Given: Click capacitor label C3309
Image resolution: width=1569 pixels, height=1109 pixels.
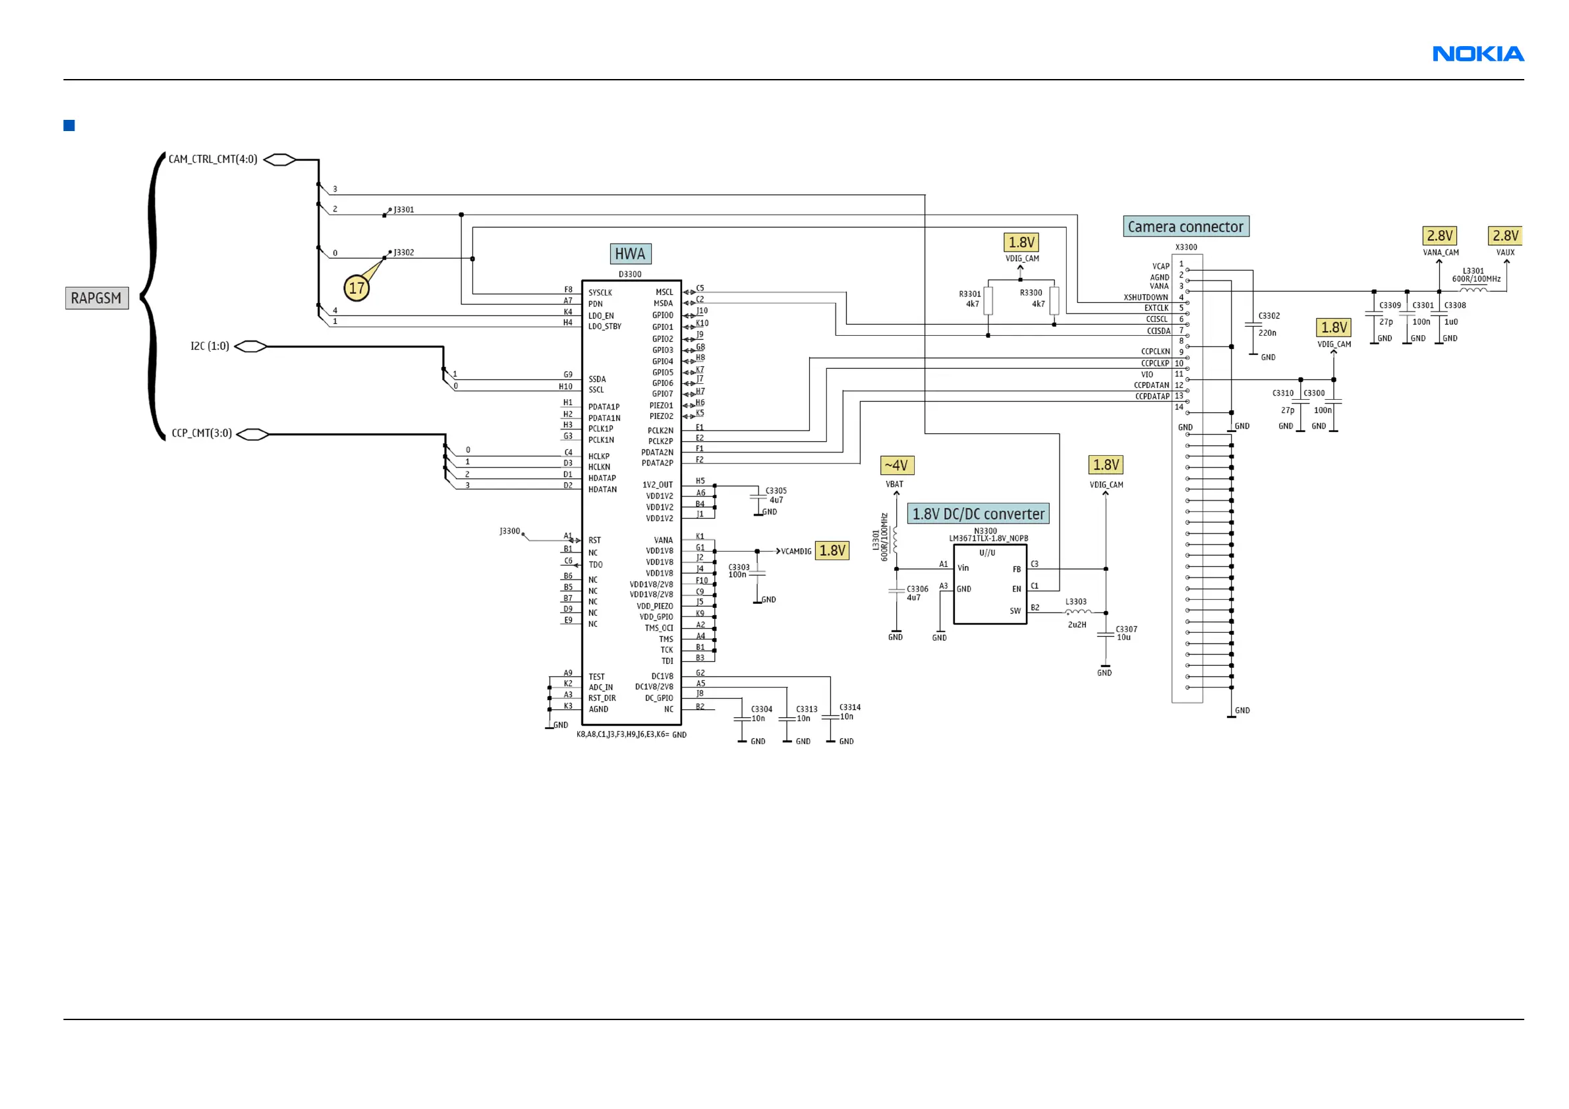Looking at the screenshot, I should pos(1390,306).
